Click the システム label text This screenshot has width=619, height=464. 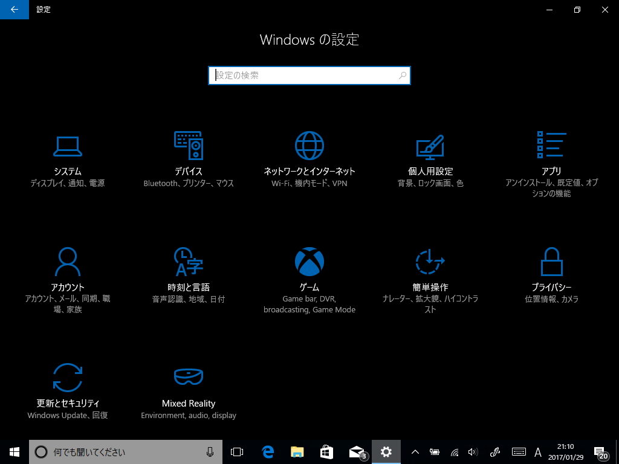point(68,171)
